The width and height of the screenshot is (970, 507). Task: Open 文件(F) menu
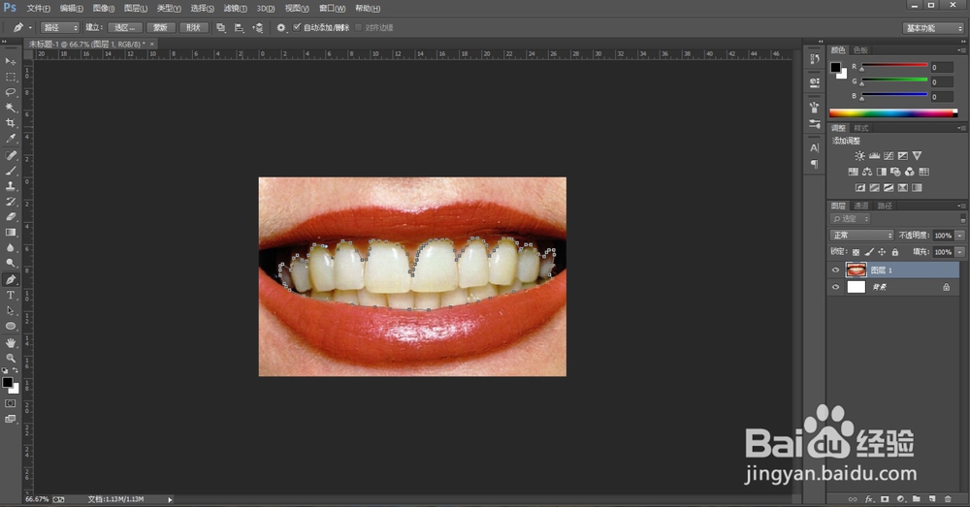click(39, 9)
